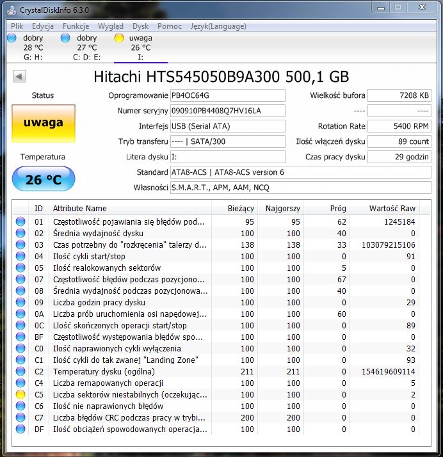
Task: Click the Bieżący column header
Action: [234, 209]
